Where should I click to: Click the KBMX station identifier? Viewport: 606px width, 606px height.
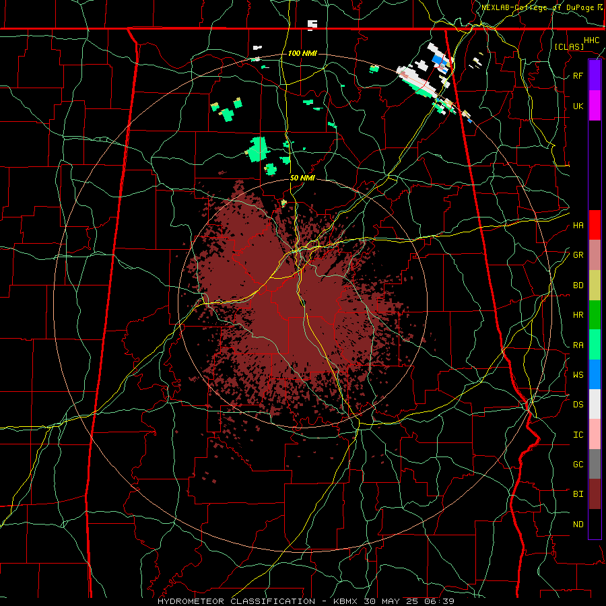point(346,601)
